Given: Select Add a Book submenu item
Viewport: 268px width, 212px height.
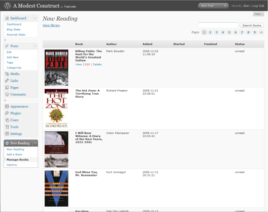Looking at the screenshot, I should click(x=14, y=154).
